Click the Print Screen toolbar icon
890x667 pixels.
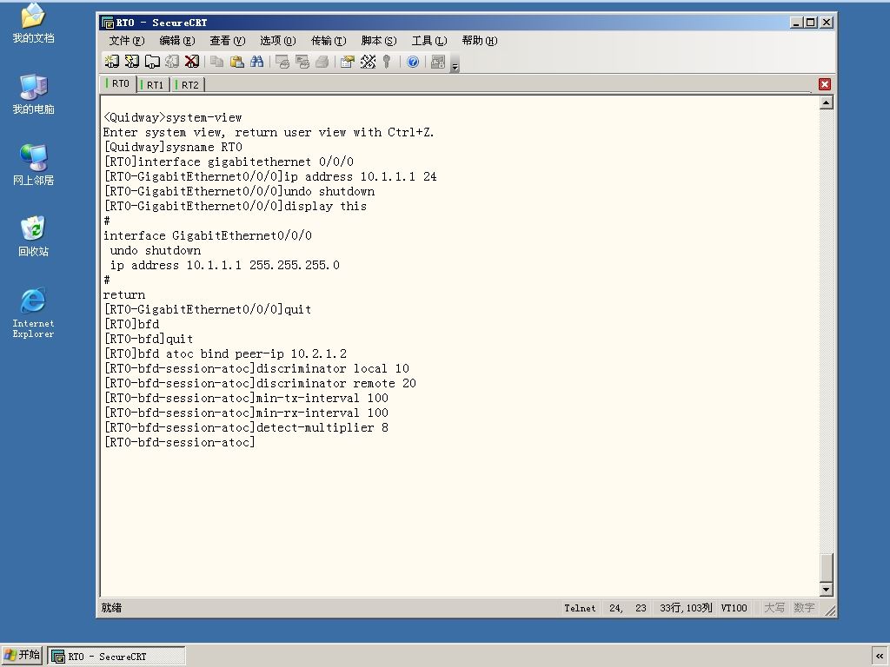click(282, 62)
